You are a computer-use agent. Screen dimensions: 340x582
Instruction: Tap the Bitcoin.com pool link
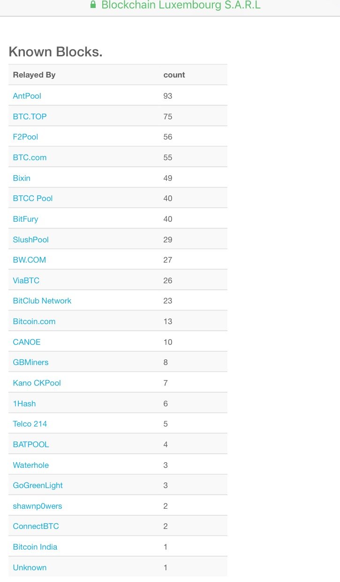click(x=34, y=321)
